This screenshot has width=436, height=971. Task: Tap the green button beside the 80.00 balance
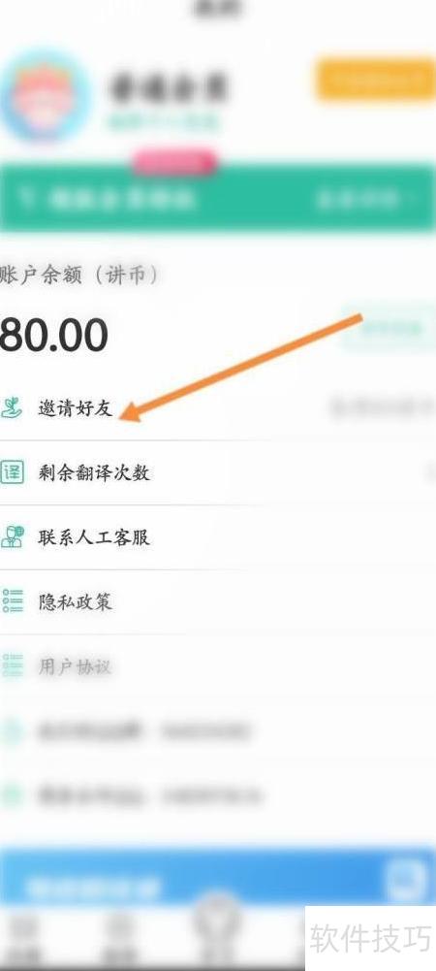coord(389,328)
